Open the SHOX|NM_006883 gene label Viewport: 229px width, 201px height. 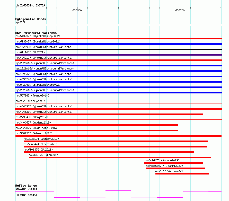pyautogui.click(x=26, y=189)
